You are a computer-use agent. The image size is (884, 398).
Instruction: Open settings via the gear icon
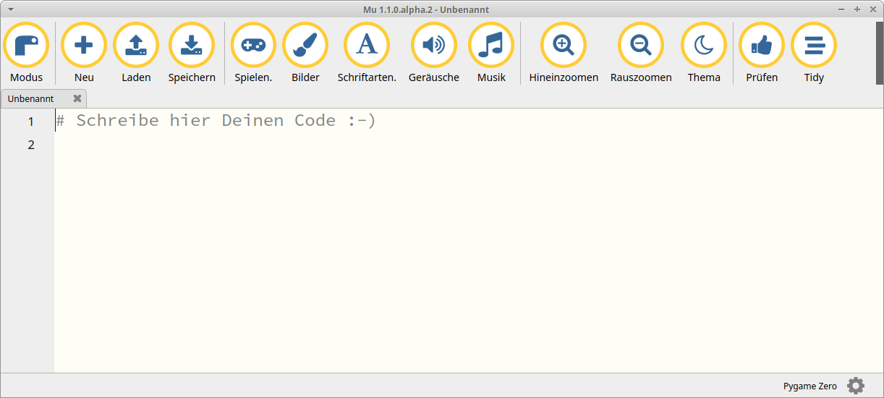click(x=856, y=386)
